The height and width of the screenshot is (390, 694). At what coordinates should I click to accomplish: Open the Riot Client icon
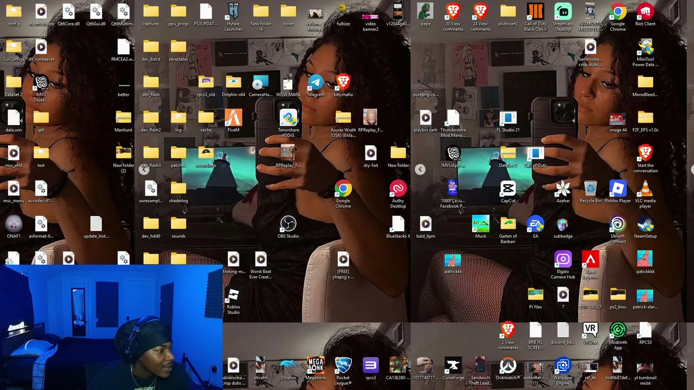[645, 15]
